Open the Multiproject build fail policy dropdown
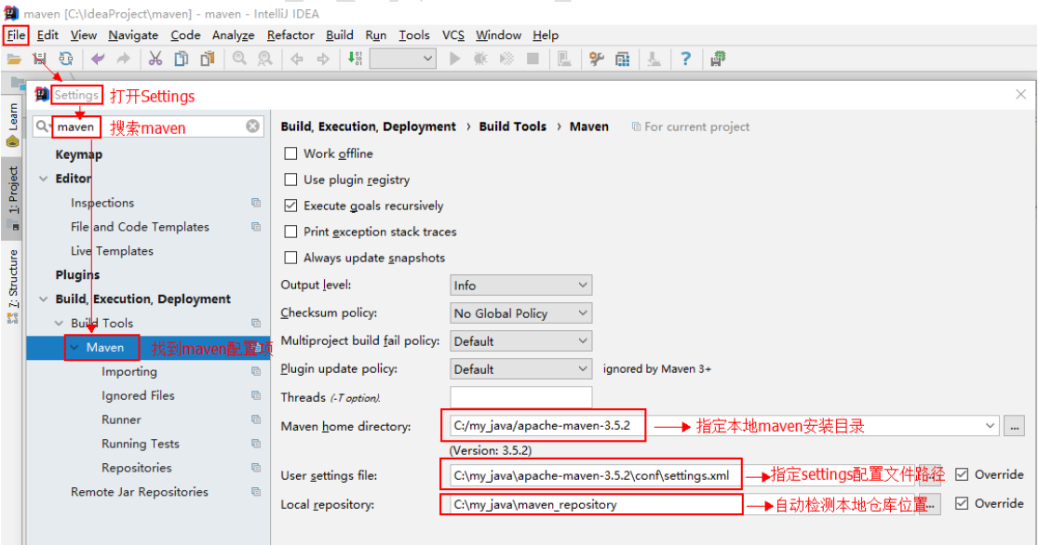The width and height of the screenshot is (1039, 545). coord(520,341)
